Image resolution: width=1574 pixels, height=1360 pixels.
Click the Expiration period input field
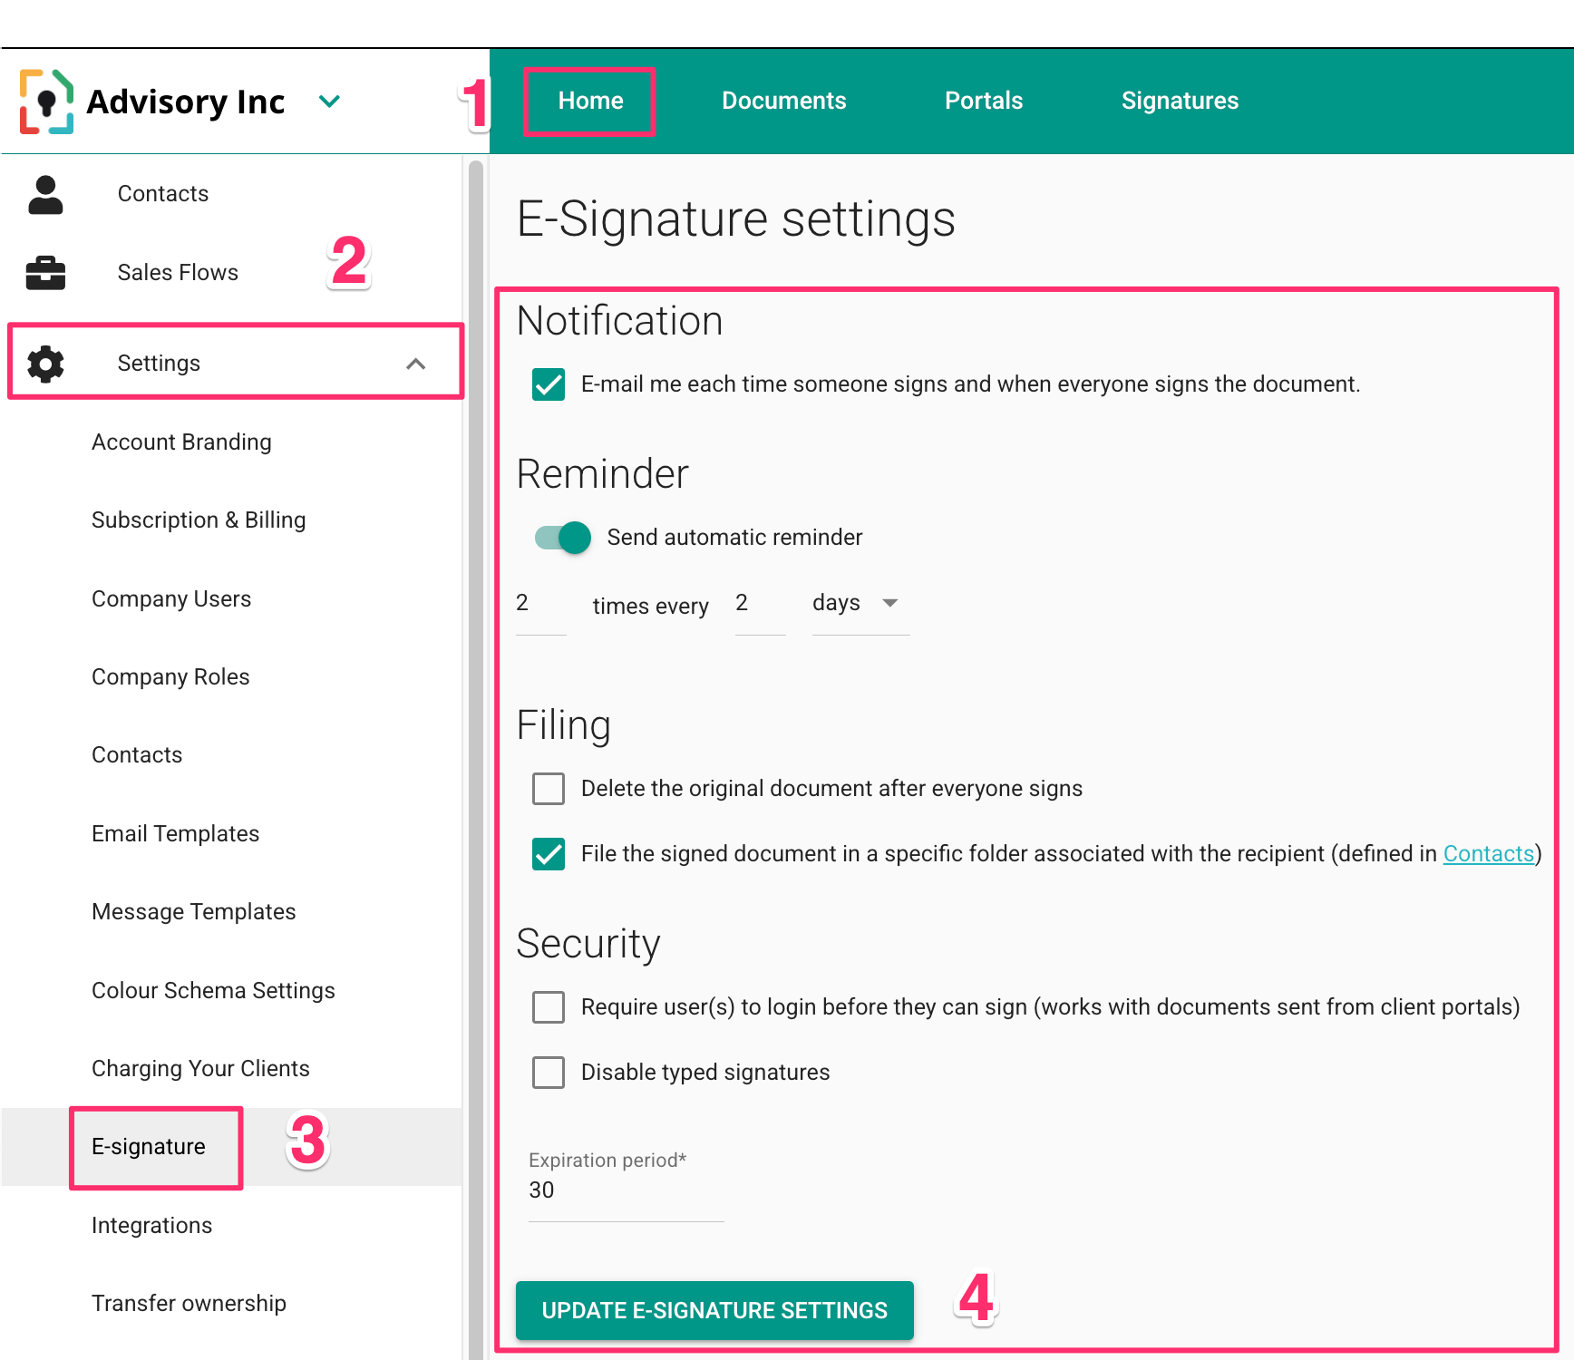click(626, 1190)
